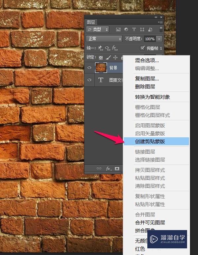The width and height of the screenshot is (198, 255).
Task: Lock image pixels brush icon
Action: click(x=108, y=57)
